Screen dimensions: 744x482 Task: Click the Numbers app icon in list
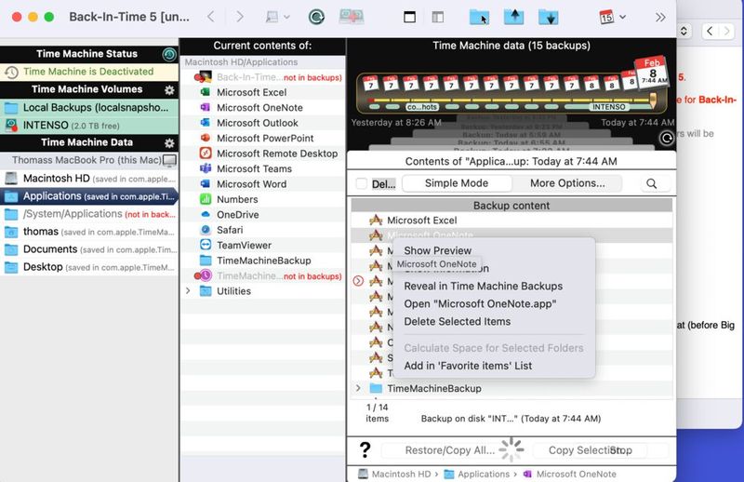pyautogui.click(x=206, y=199)
